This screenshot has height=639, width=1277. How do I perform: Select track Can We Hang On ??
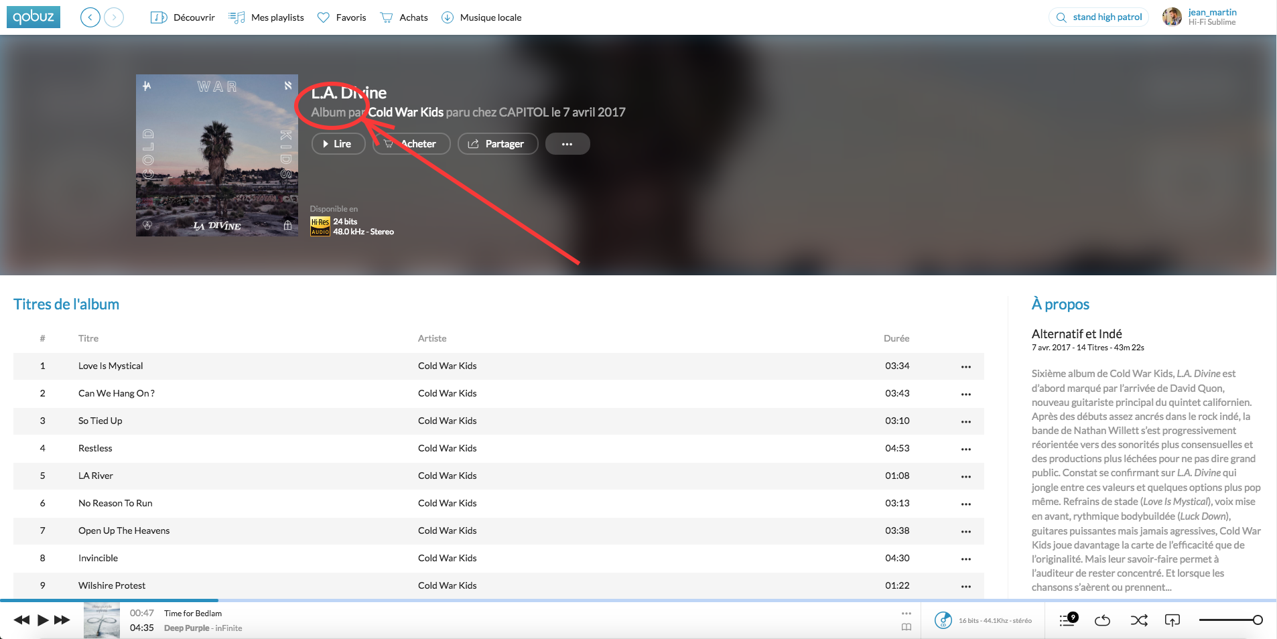(x=498, y=394)
